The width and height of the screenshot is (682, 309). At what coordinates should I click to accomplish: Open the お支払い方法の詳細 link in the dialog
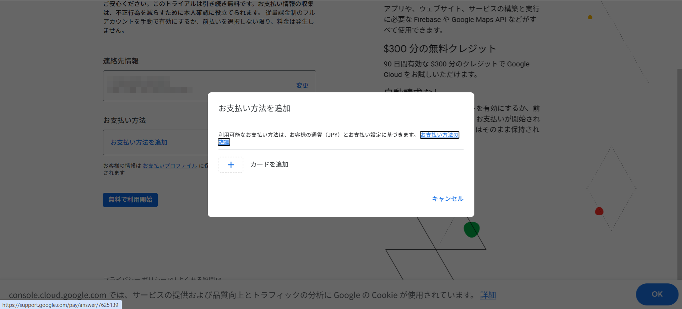point(439,135)
